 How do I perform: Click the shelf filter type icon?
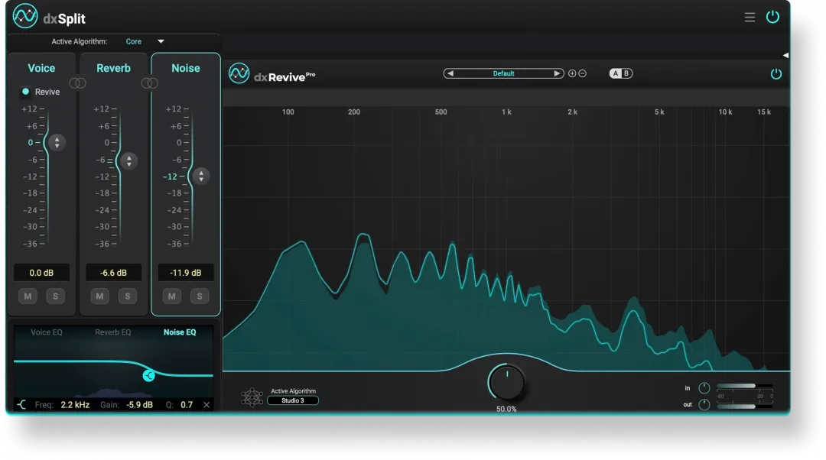tap(21, 405)
